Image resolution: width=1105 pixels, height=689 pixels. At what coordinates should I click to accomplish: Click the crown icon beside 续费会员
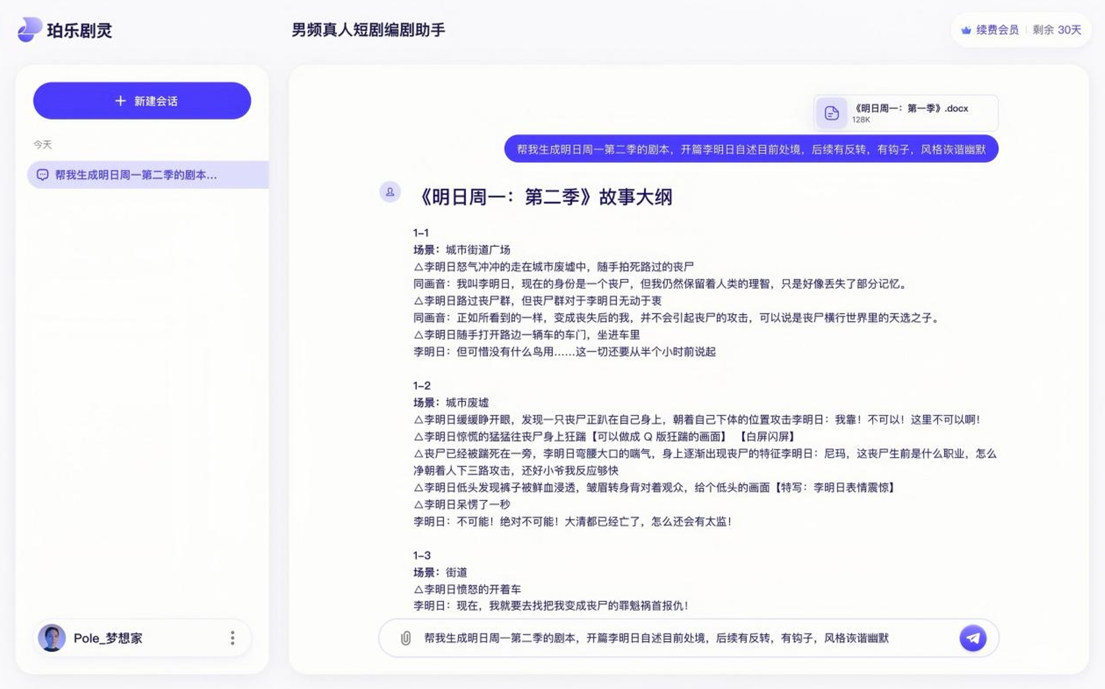point(966,30)
